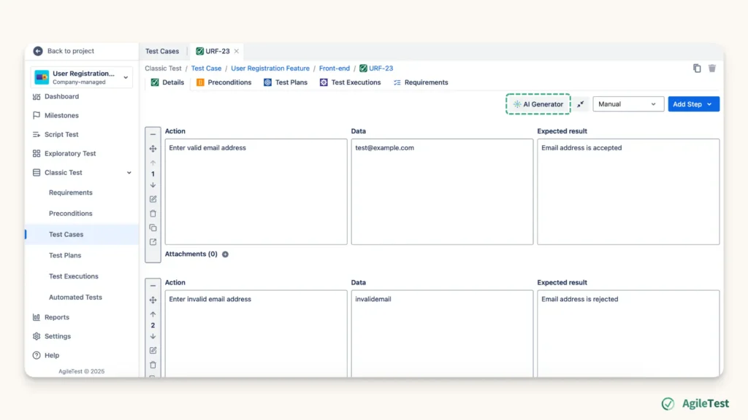The image size is (748, 420).
Task: Click the Data field 'invalidemail'
Action: tap(442, 334)
